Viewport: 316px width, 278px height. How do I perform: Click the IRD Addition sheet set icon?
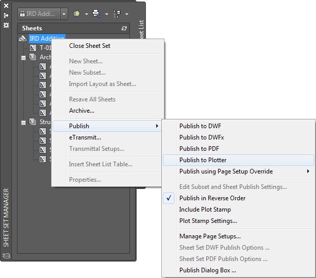click(23, 38)
